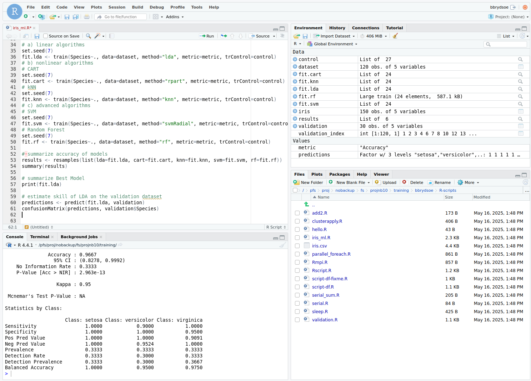Expand the control object in Environment

[x=295, y=59]
